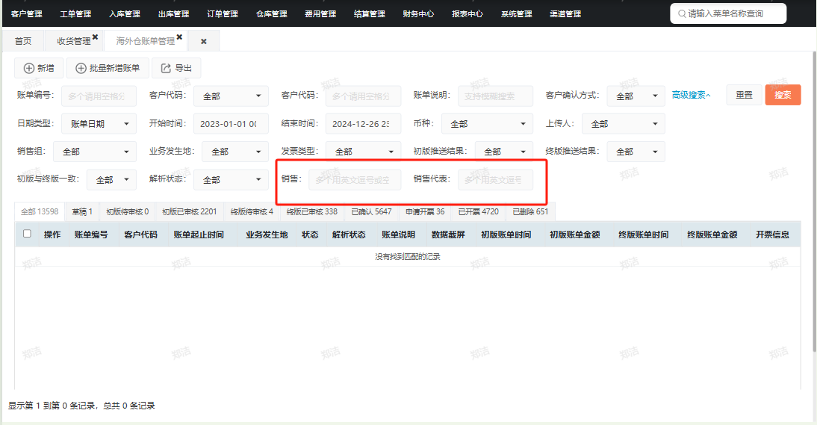The image size is (817, 425).
Task: Open the 初版与终版一致 dropdown
Action: pyautogui.click(x=111, y=180)
